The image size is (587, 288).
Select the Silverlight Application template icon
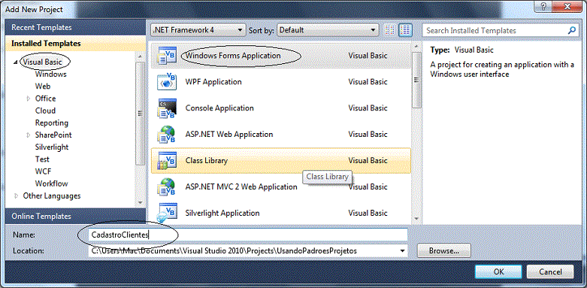(167, 213)
